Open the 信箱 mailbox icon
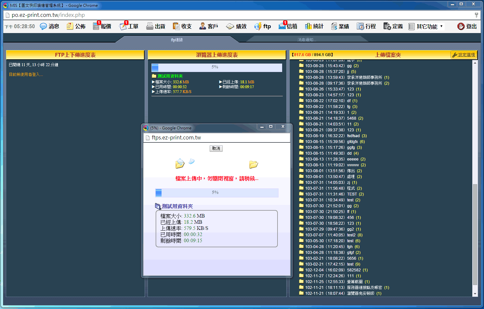Image resolution: width=484 pixels, height=309 pixels. (282, 27)
